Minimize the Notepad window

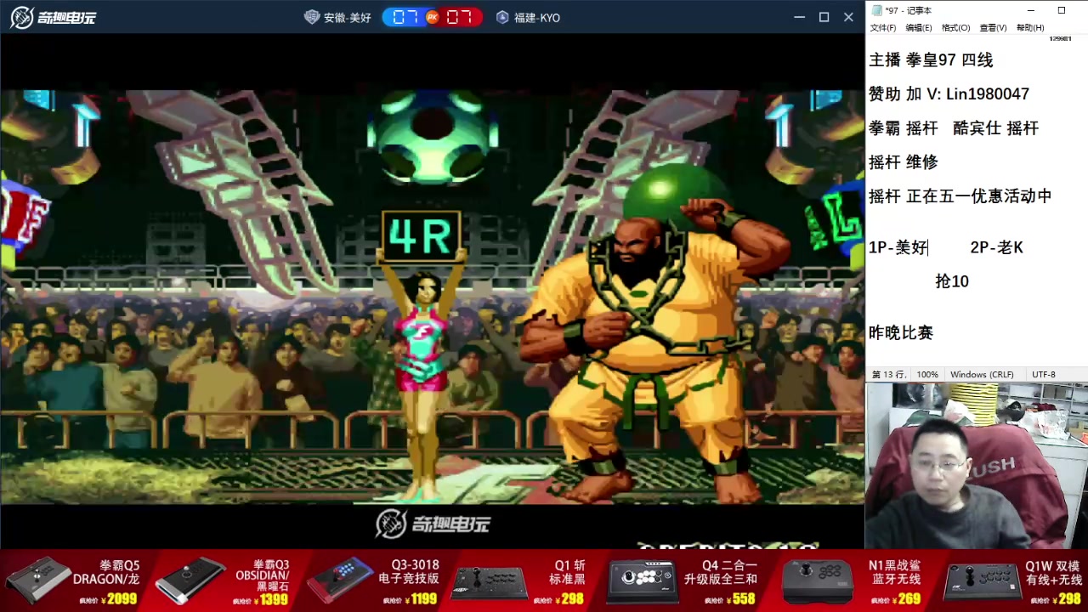(x=1030, y=10)
